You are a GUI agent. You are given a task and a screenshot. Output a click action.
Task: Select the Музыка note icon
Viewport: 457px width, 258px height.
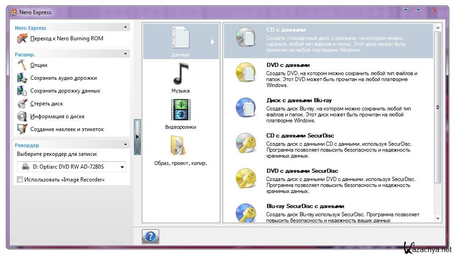[180, 74]
